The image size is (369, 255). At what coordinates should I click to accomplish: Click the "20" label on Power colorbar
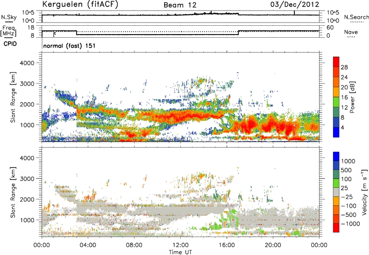click(x=344, y=87)
